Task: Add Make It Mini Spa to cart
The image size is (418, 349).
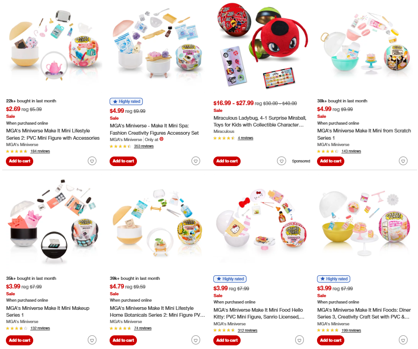Action: [123, 161]
